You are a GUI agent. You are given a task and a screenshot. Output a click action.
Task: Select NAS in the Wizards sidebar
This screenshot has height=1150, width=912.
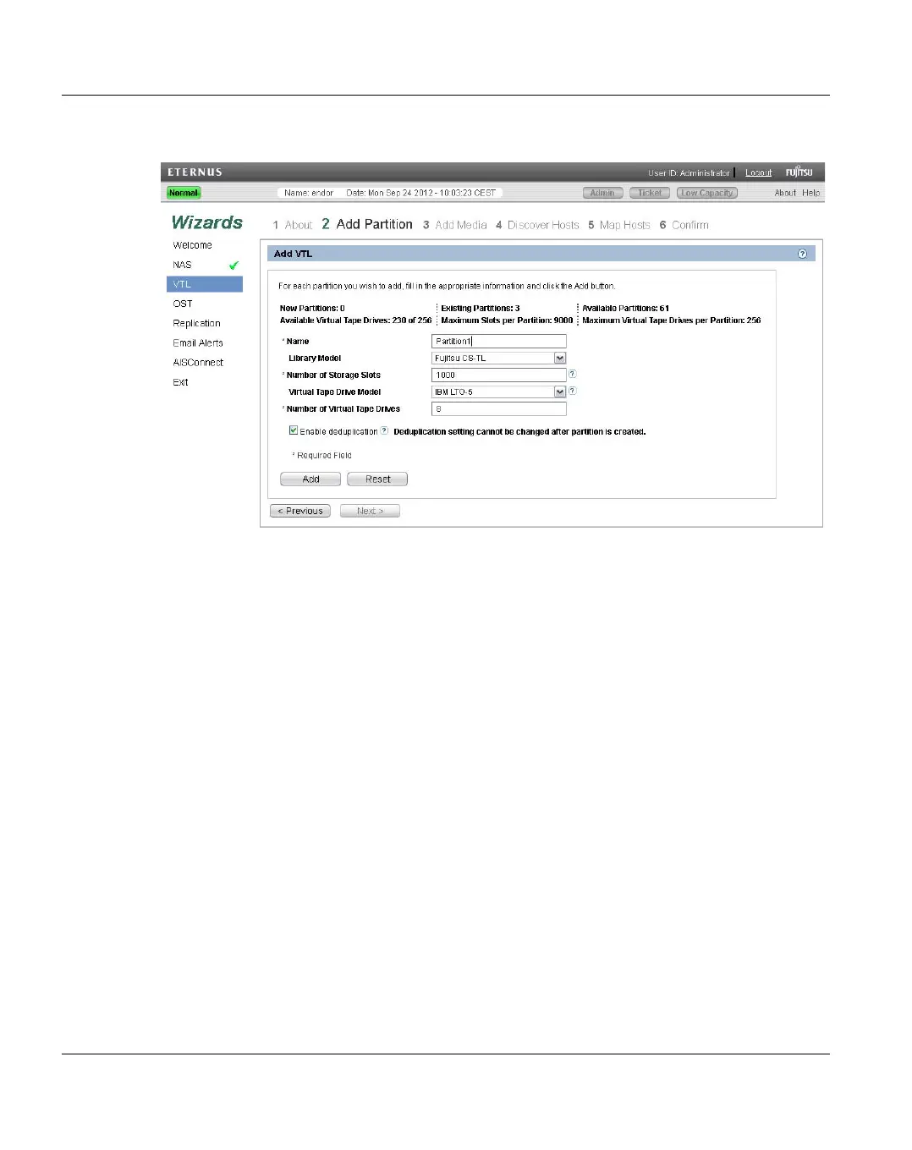[183, 265]
